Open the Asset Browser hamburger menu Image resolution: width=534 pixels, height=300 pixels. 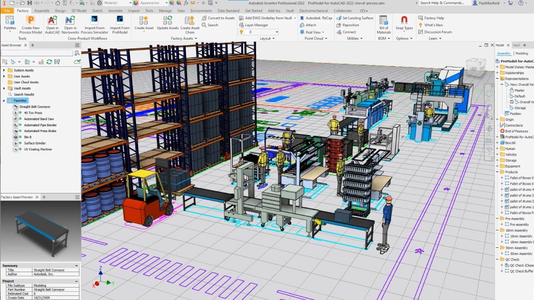pos(77,45)
